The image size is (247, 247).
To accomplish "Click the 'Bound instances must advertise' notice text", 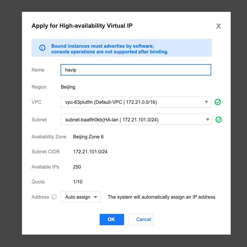I will point(110,49).
